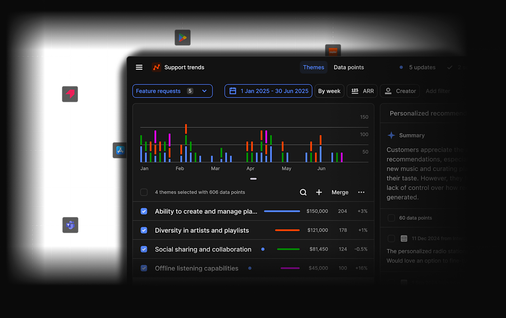Open Offline listening capabilities theme

(196, 268)
